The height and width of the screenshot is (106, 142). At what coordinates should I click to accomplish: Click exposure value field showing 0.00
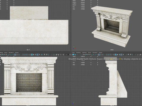tap(67, 54)
